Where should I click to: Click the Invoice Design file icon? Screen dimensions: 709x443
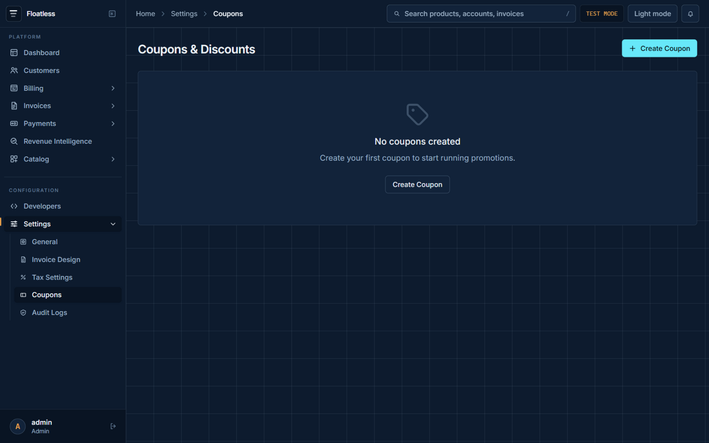pyautogui.click(x=23, y=259)
